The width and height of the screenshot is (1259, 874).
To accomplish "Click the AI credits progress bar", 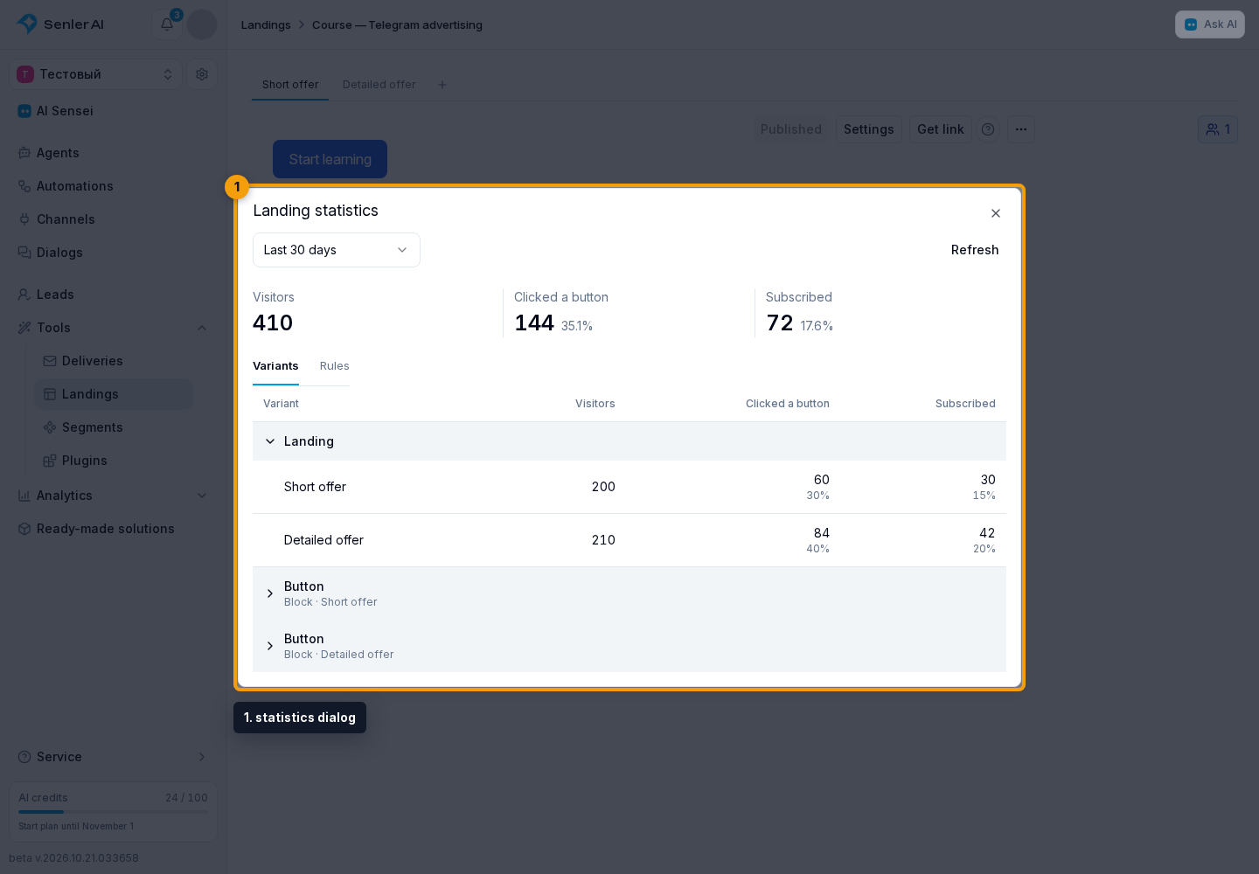I will click(x=113, y=812).
